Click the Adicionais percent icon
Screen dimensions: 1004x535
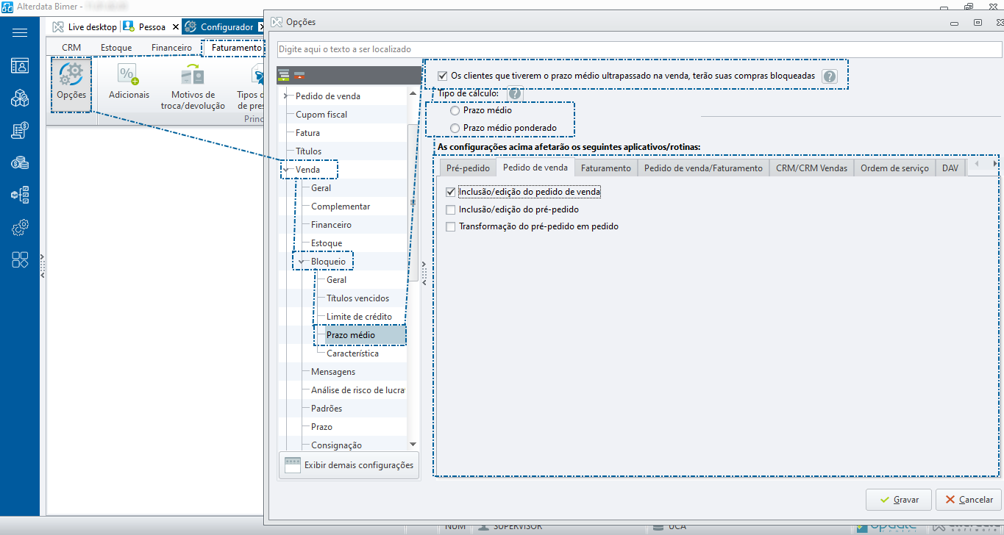pos(129,75)
